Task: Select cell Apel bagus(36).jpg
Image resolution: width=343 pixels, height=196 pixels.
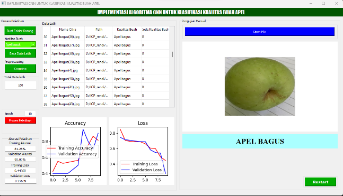Action: (67, 37)
